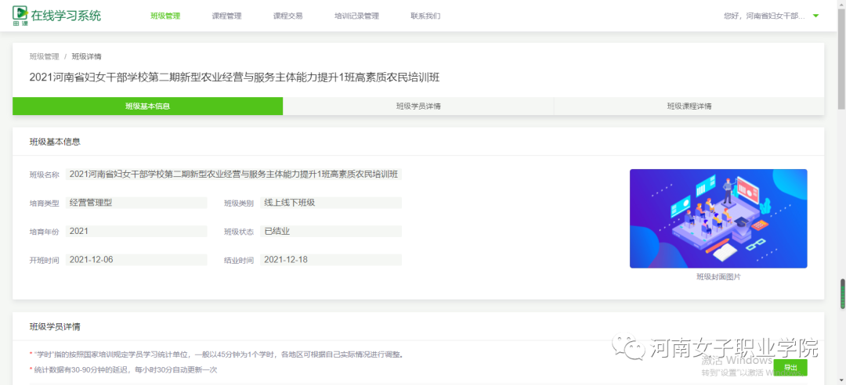The width and height of the screenshot is (846, 385).
Task: Switch to the 班级基本信息 tab
Action: pos(148,106)
